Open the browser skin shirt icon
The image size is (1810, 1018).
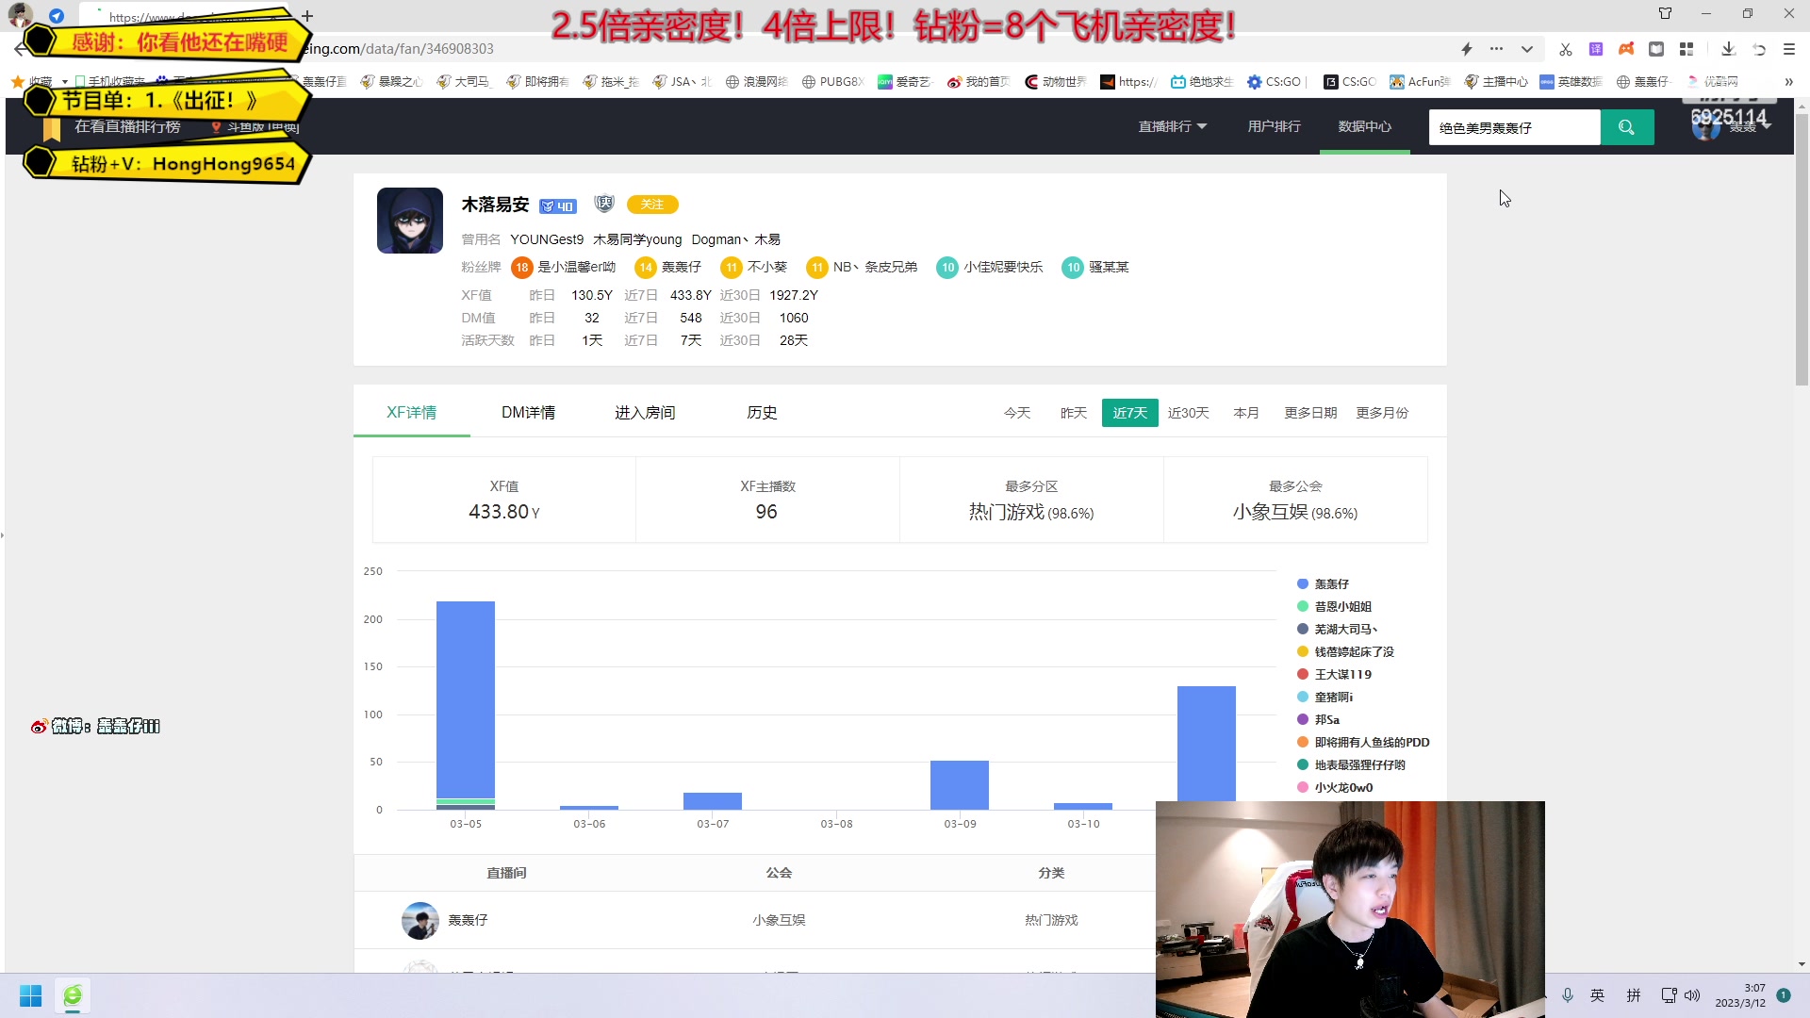(1666, 13)
